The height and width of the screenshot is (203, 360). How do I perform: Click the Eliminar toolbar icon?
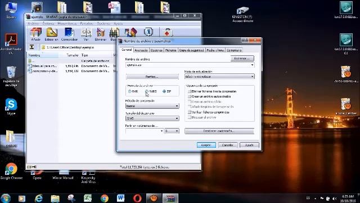pyautogui.click(x=100, y=34)
